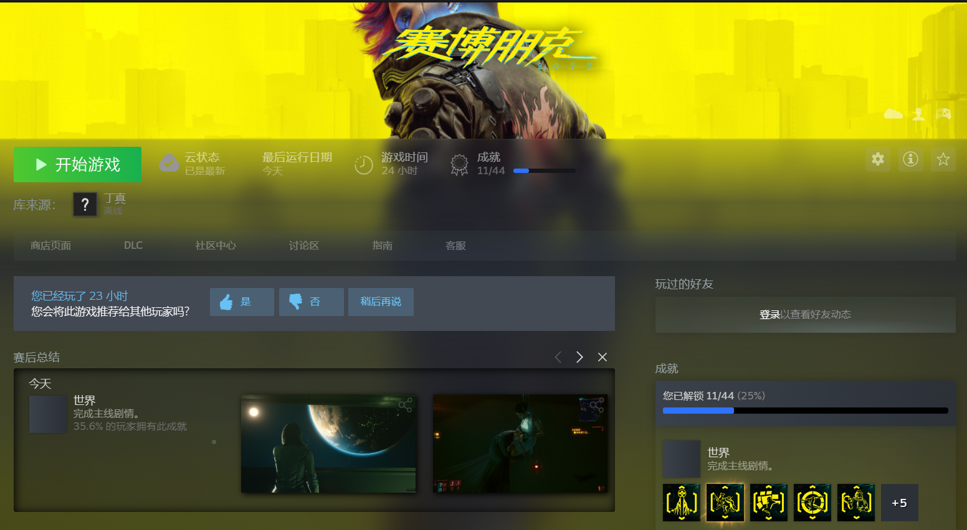Show more achievements with the +5 button
The width and height of the screenshot is (967, 530).
point(900,503)
